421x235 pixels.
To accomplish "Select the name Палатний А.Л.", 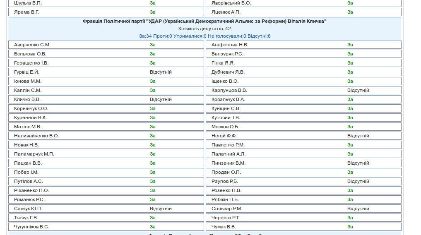I will click(228, 154).
